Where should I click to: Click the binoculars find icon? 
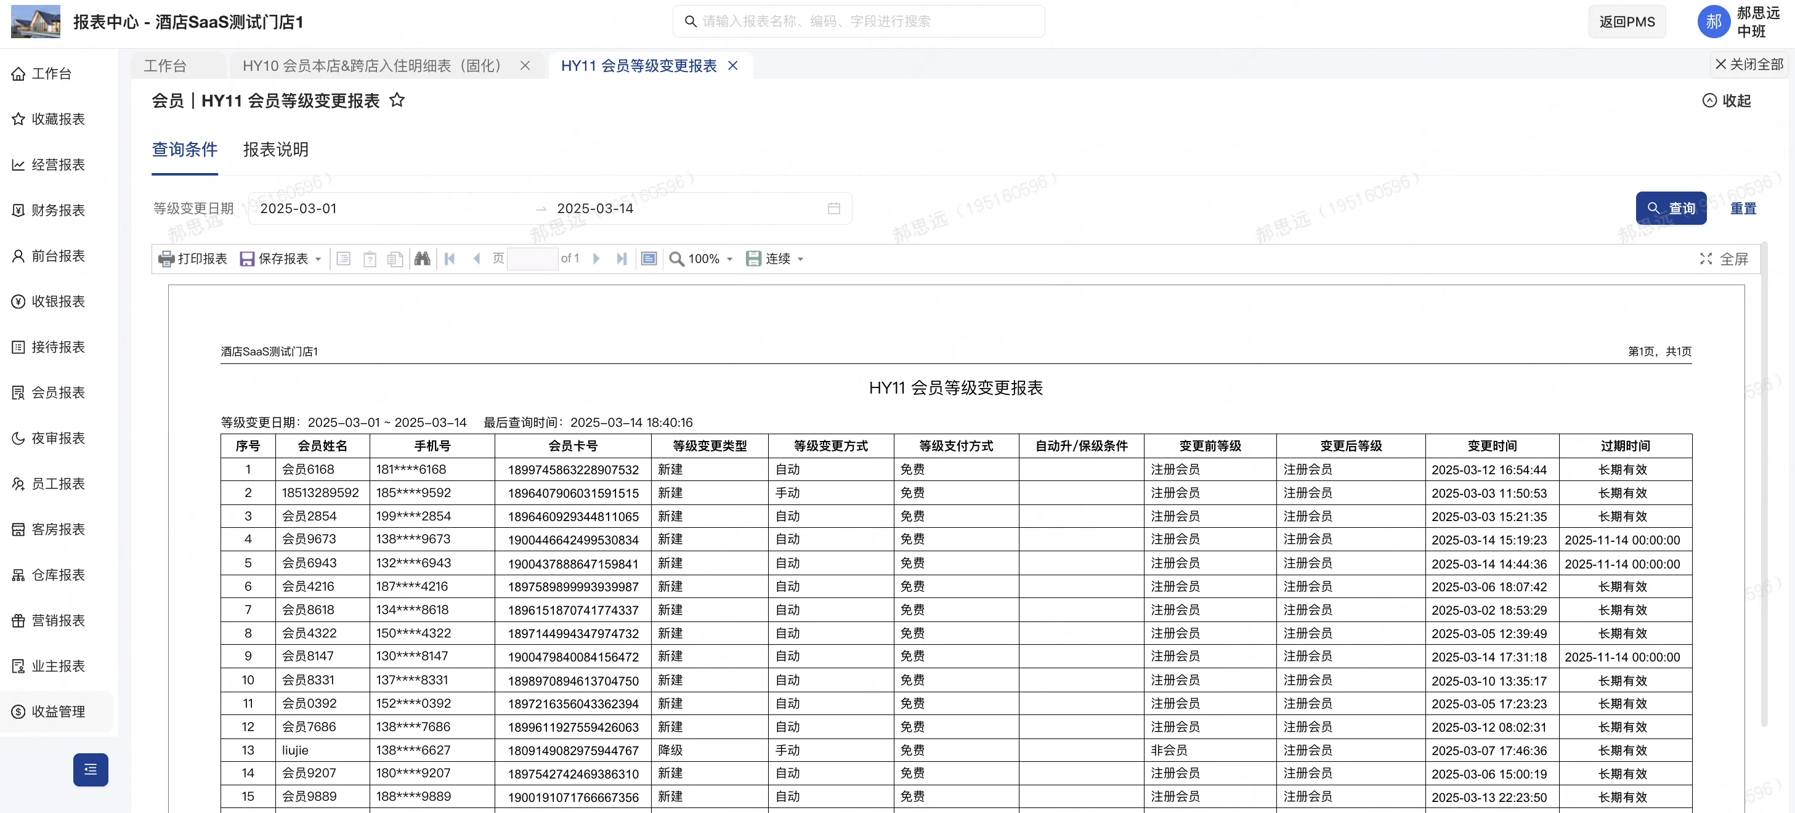(423, 259)
